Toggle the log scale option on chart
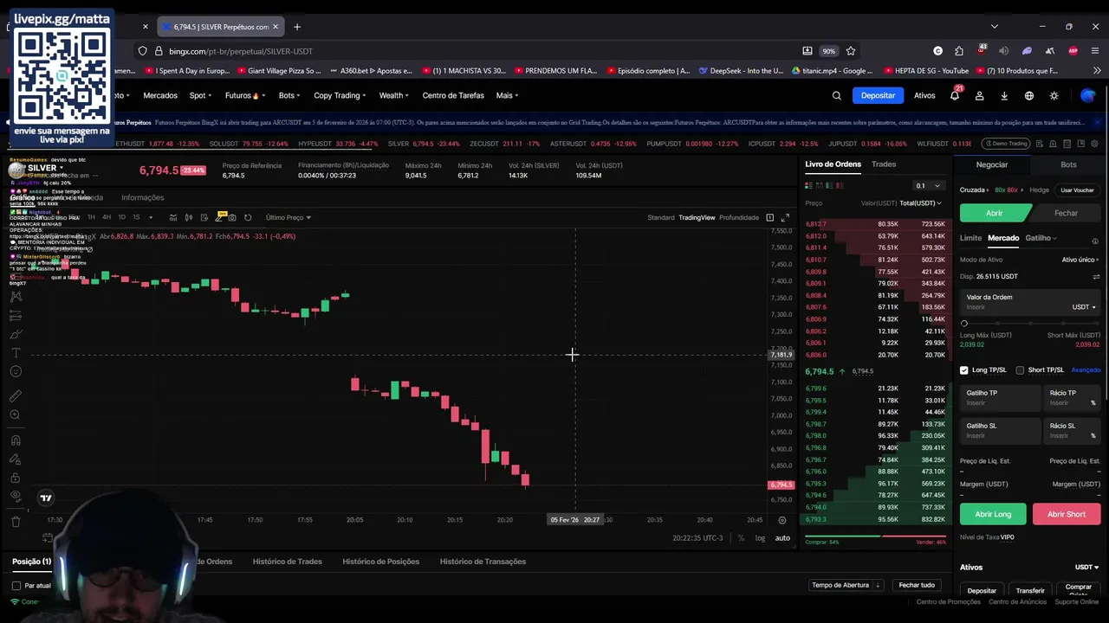The height and width of the screenshot is (623, 1109). 760,538
